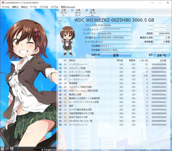Open the 言語(Language) menu
The image size is (172, 151).
[x=68, y=7]
